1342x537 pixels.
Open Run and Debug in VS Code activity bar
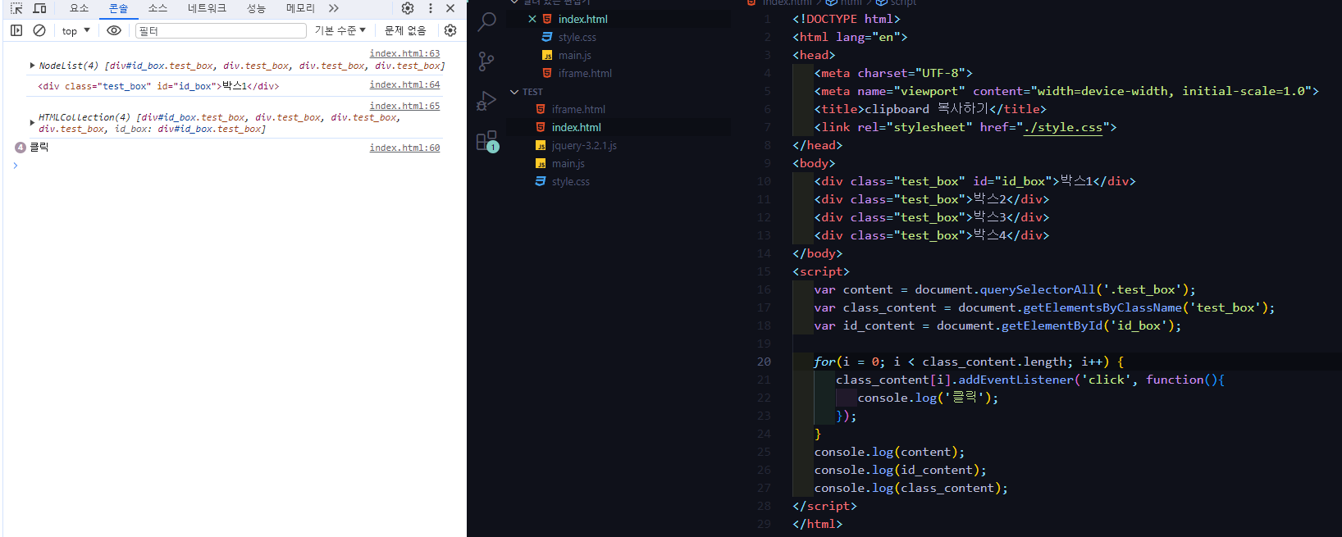[486, 101]
